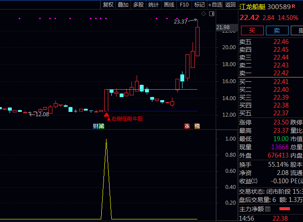Click the diamond icon above chart

tap(204, 14)
